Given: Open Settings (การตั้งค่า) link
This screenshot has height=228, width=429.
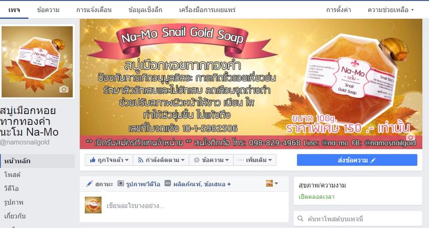Looking at the screenshot, I should click(x=339, y=10).
